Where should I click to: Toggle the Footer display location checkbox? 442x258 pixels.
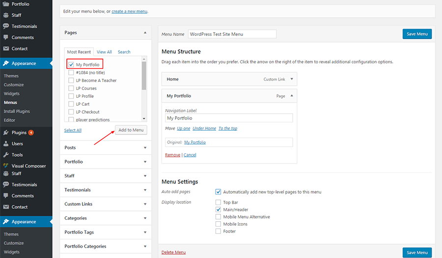[218, 231]
